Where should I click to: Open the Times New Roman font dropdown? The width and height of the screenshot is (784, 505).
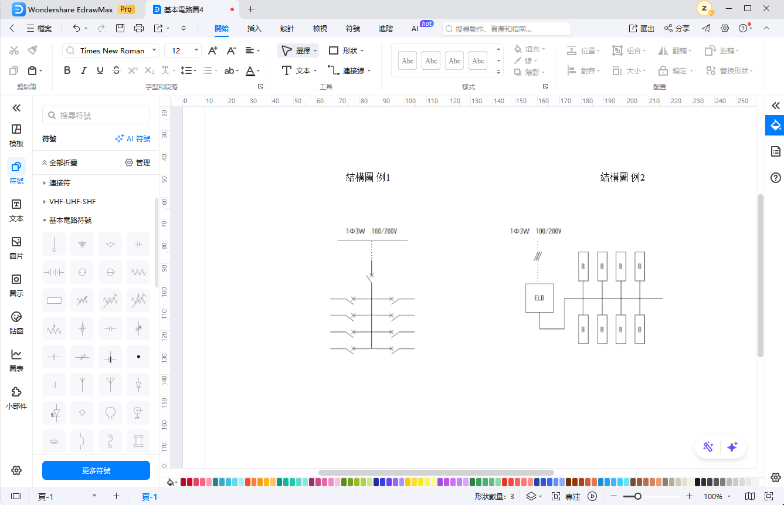tap(111, 50)
